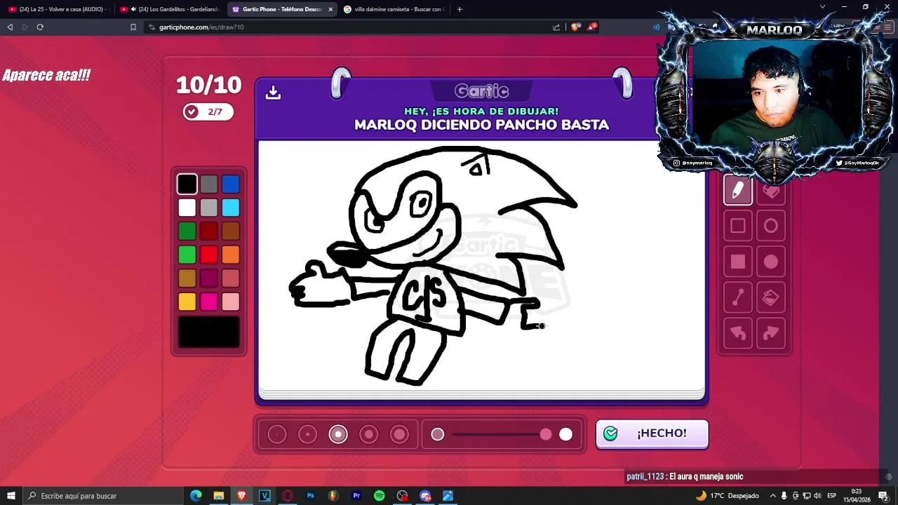Open Photoshop from the taskbar
The height and width of the screenshot is (505, 898).
click(x=310, y=496)
